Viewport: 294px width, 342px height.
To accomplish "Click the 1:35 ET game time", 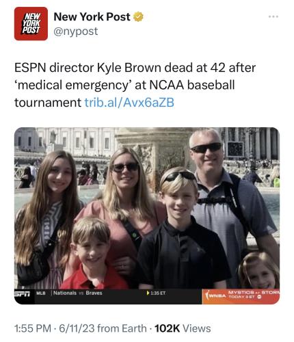I will (x=158, y=293).
